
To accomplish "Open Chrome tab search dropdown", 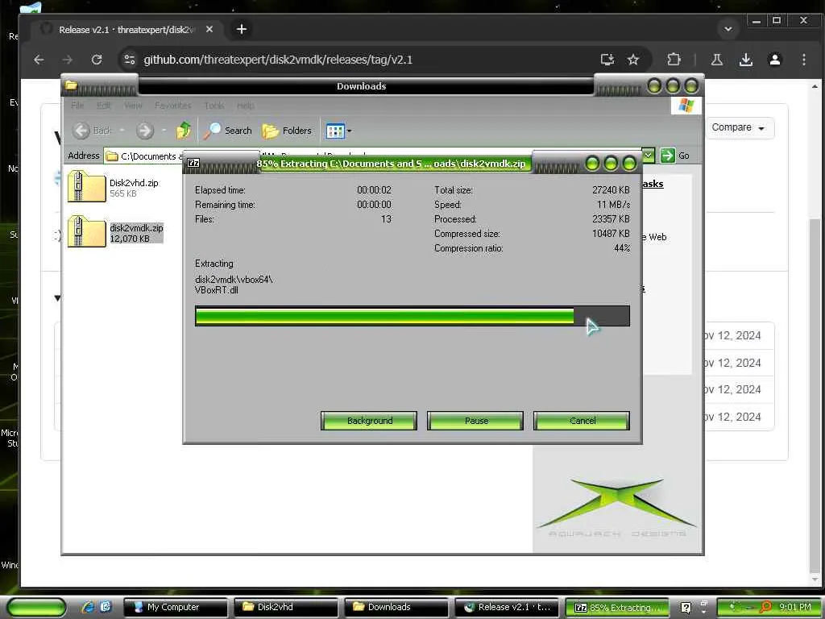I will (728, 29).
